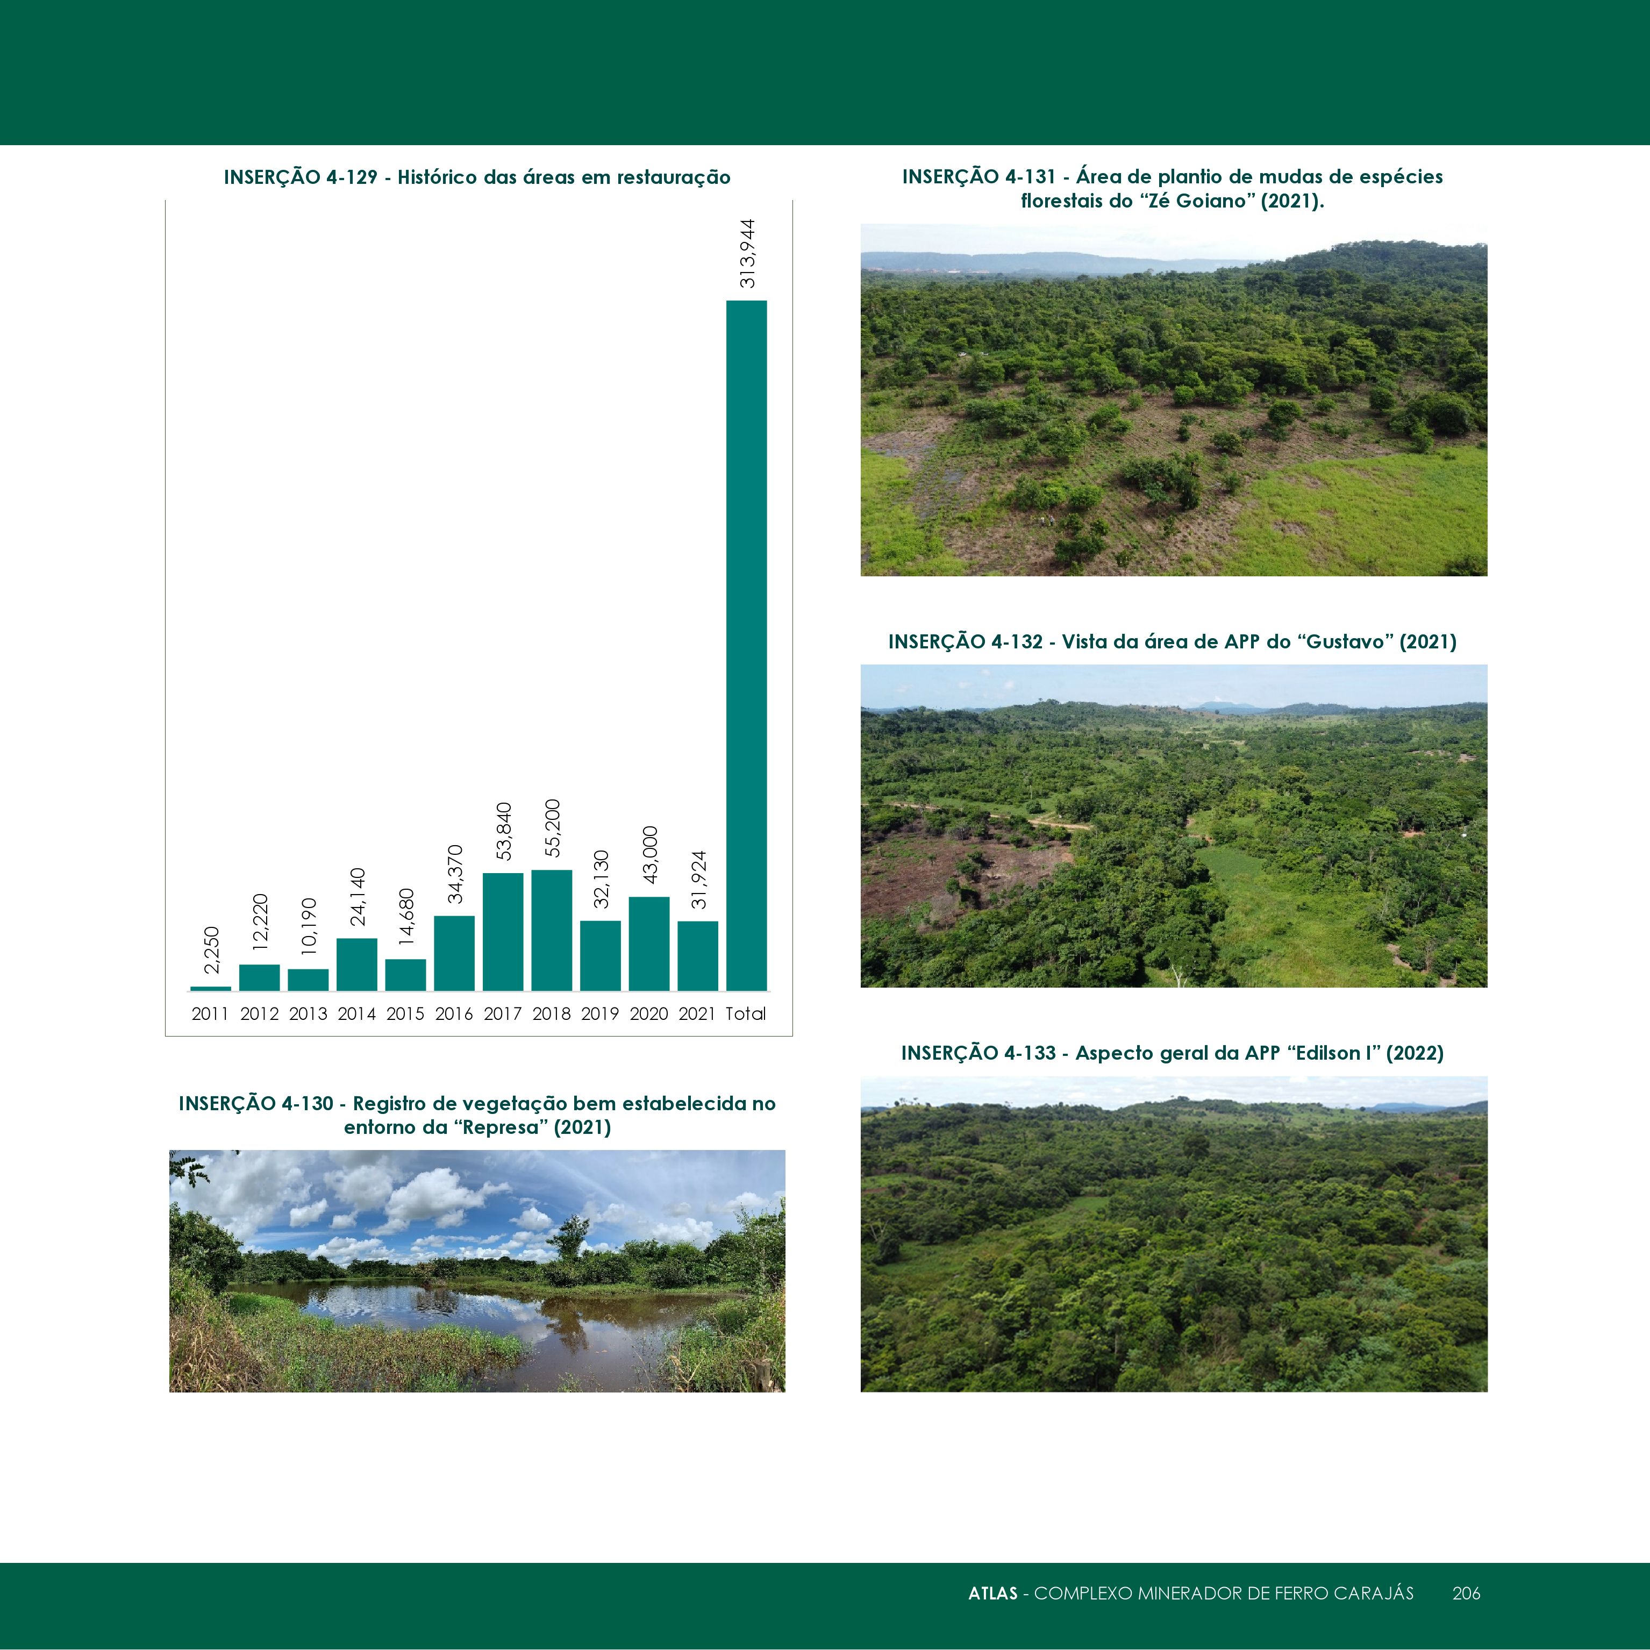Click the 2017 bar in the chart
Viewport: 1650px width, 1650px height.
coord(503,932)
